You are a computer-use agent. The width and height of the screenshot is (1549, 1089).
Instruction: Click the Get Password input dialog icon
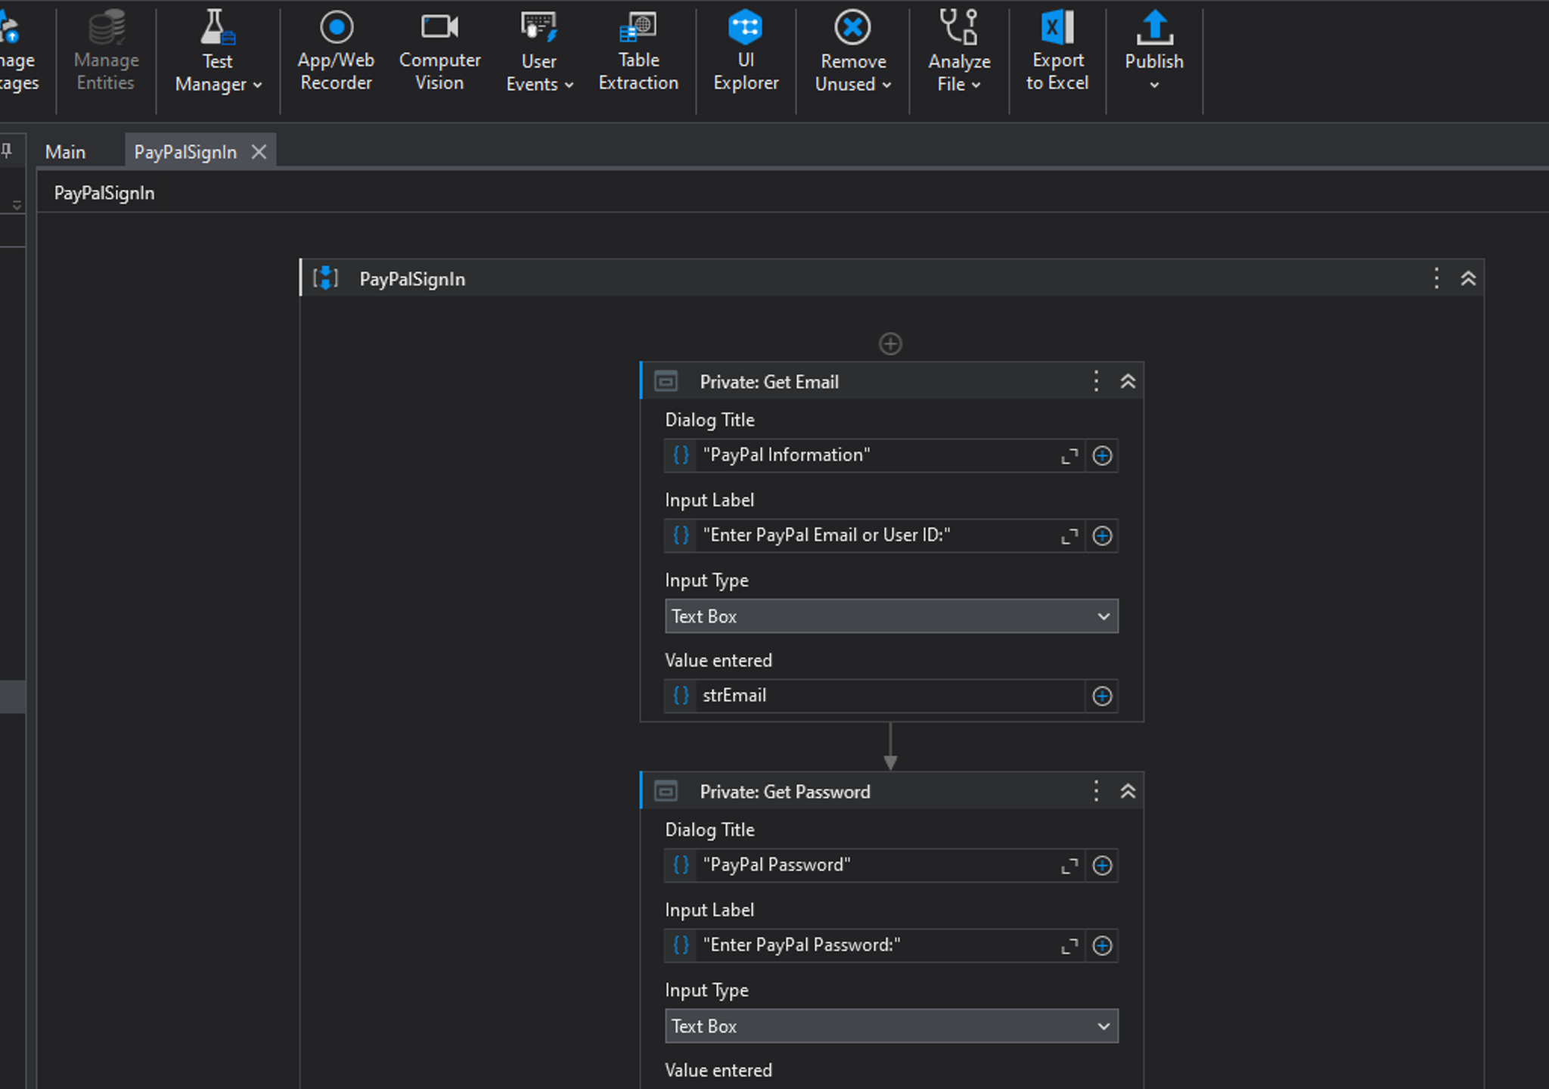666,791
